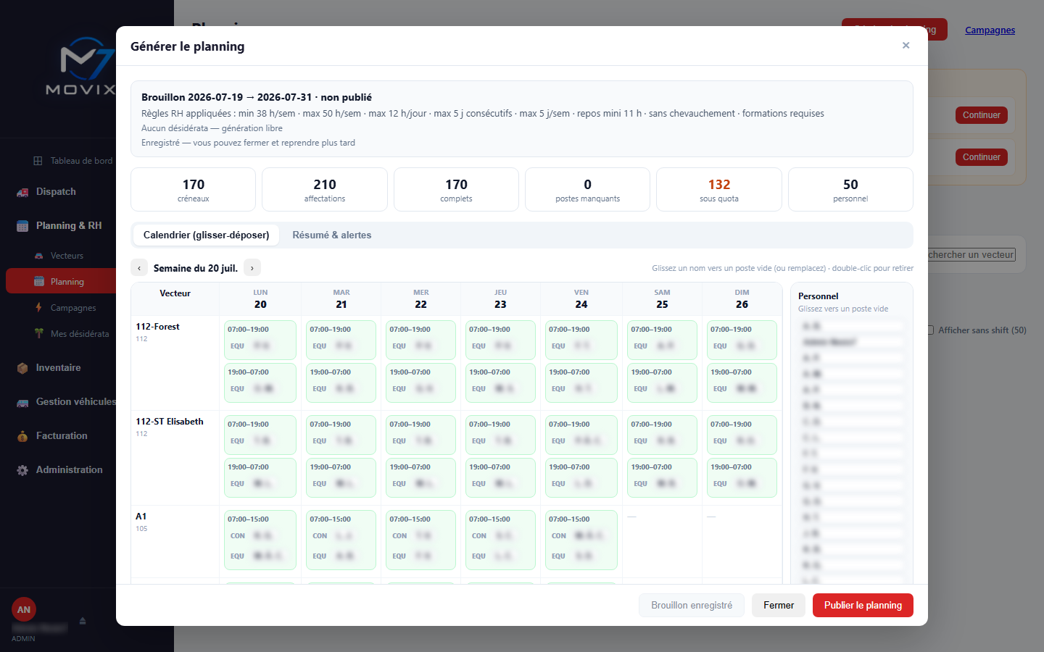
Task: Click the Planning submenu calendar icon
Action: pyautogui.click(x=39, y=282)
